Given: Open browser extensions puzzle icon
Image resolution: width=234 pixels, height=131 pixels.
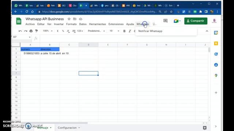Looking at the screenshot, I should pos(200,12).
